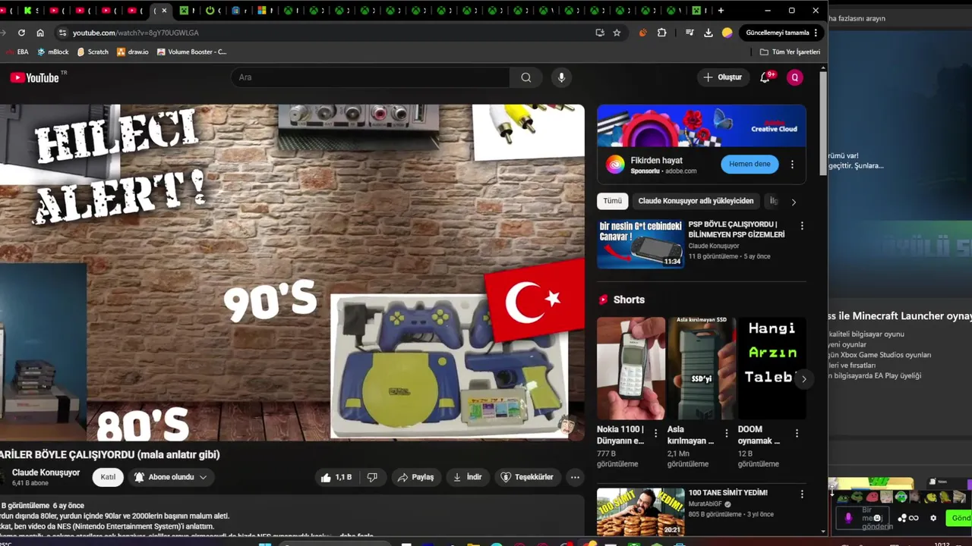Screen dimensions: 972x546
Task: Click the Oluştur create button
Action: (722, 77)
